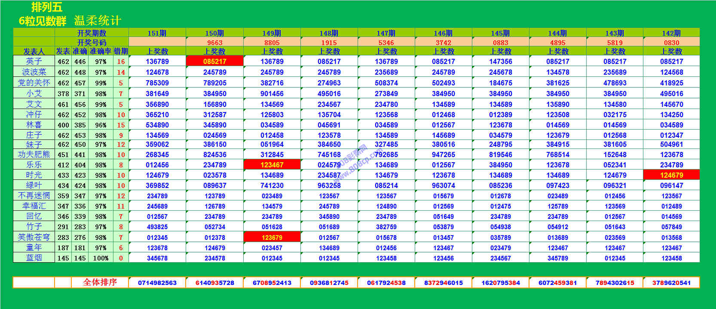
Task: Click the 100% accuracy cell for 蓝烟
Action: (101, 258)
